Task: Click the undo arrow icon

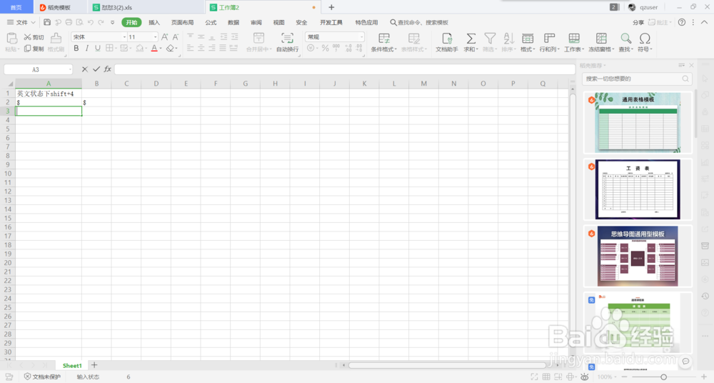Action: tap(90, 22)
